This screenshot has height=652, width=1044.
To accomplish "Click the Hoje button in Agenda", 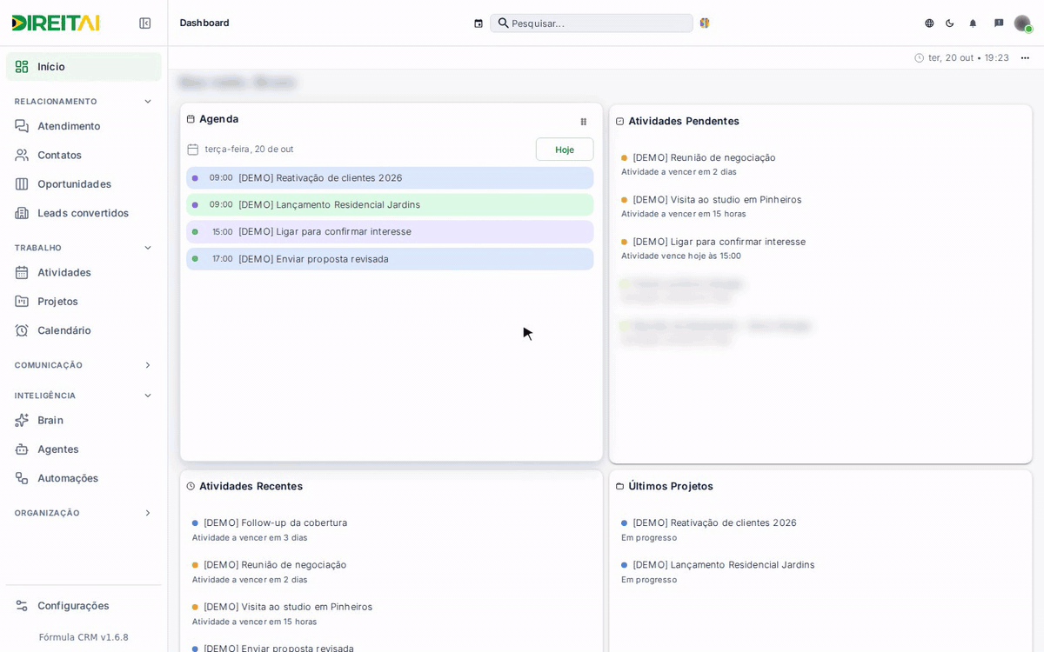I will [565, 150].
